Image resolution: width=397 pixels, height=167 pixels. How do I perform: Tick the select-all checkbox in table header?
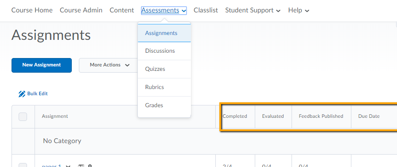pos(23,117)
